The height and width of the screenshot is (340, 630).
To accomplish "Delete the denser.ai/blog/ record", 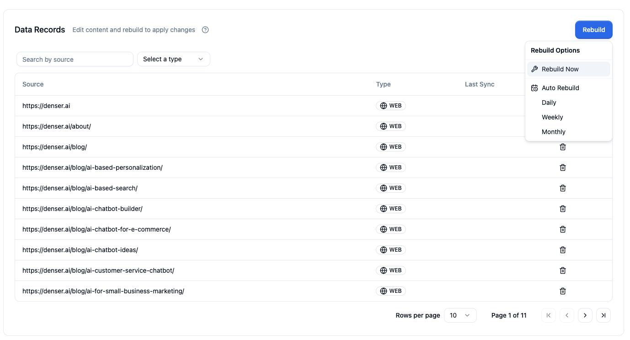I will pyautogui.click(x=563, y=147).
